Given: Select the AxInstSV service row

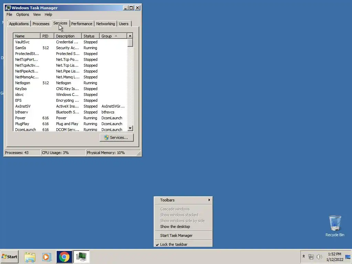Looking at the screenshot, I should pos(70,106).
